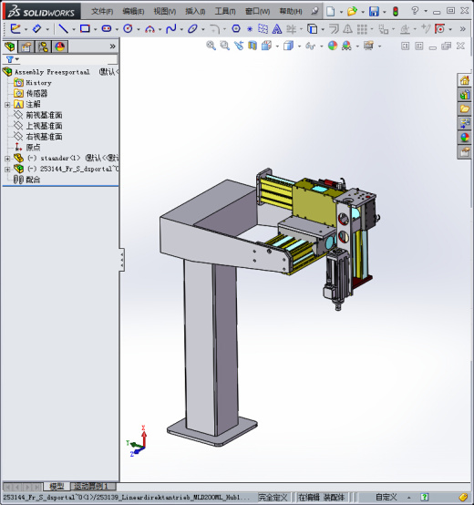The image size is (474, 505).
Task: Expand the 253144_Fr_S_dsportal component
Action: (7, 170)
